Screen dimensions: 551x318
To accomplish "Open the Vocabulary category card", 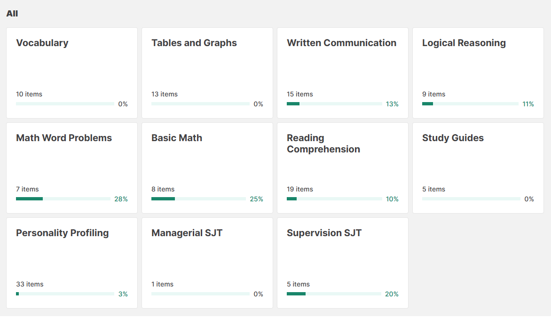I will point(42,43).
